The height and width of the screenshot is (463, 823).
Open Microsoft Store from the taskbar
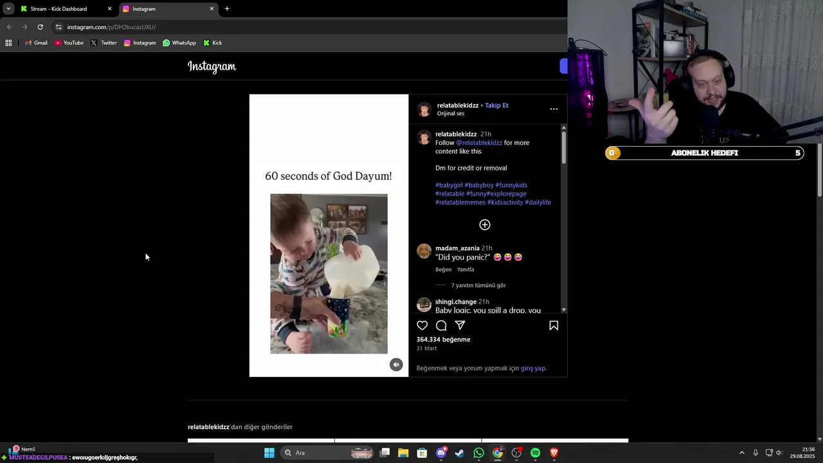[422, 453]
